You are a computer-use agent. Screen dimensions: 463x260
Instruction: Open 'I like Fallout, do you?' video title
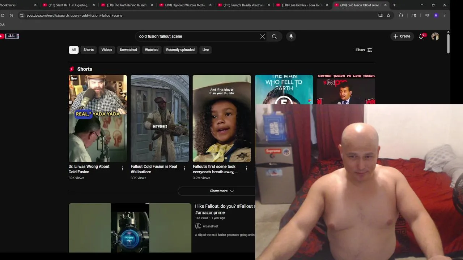pyautogui.click(x=225, y=209)
